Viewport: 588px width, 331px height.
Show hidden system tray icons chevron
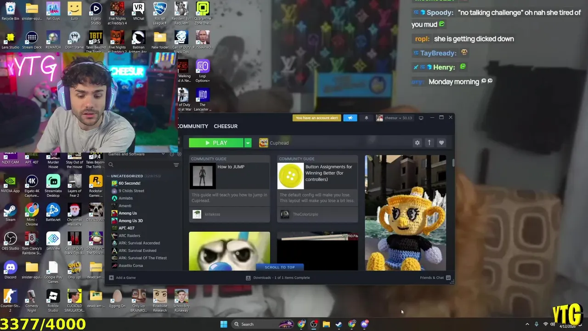pos(527,324)
